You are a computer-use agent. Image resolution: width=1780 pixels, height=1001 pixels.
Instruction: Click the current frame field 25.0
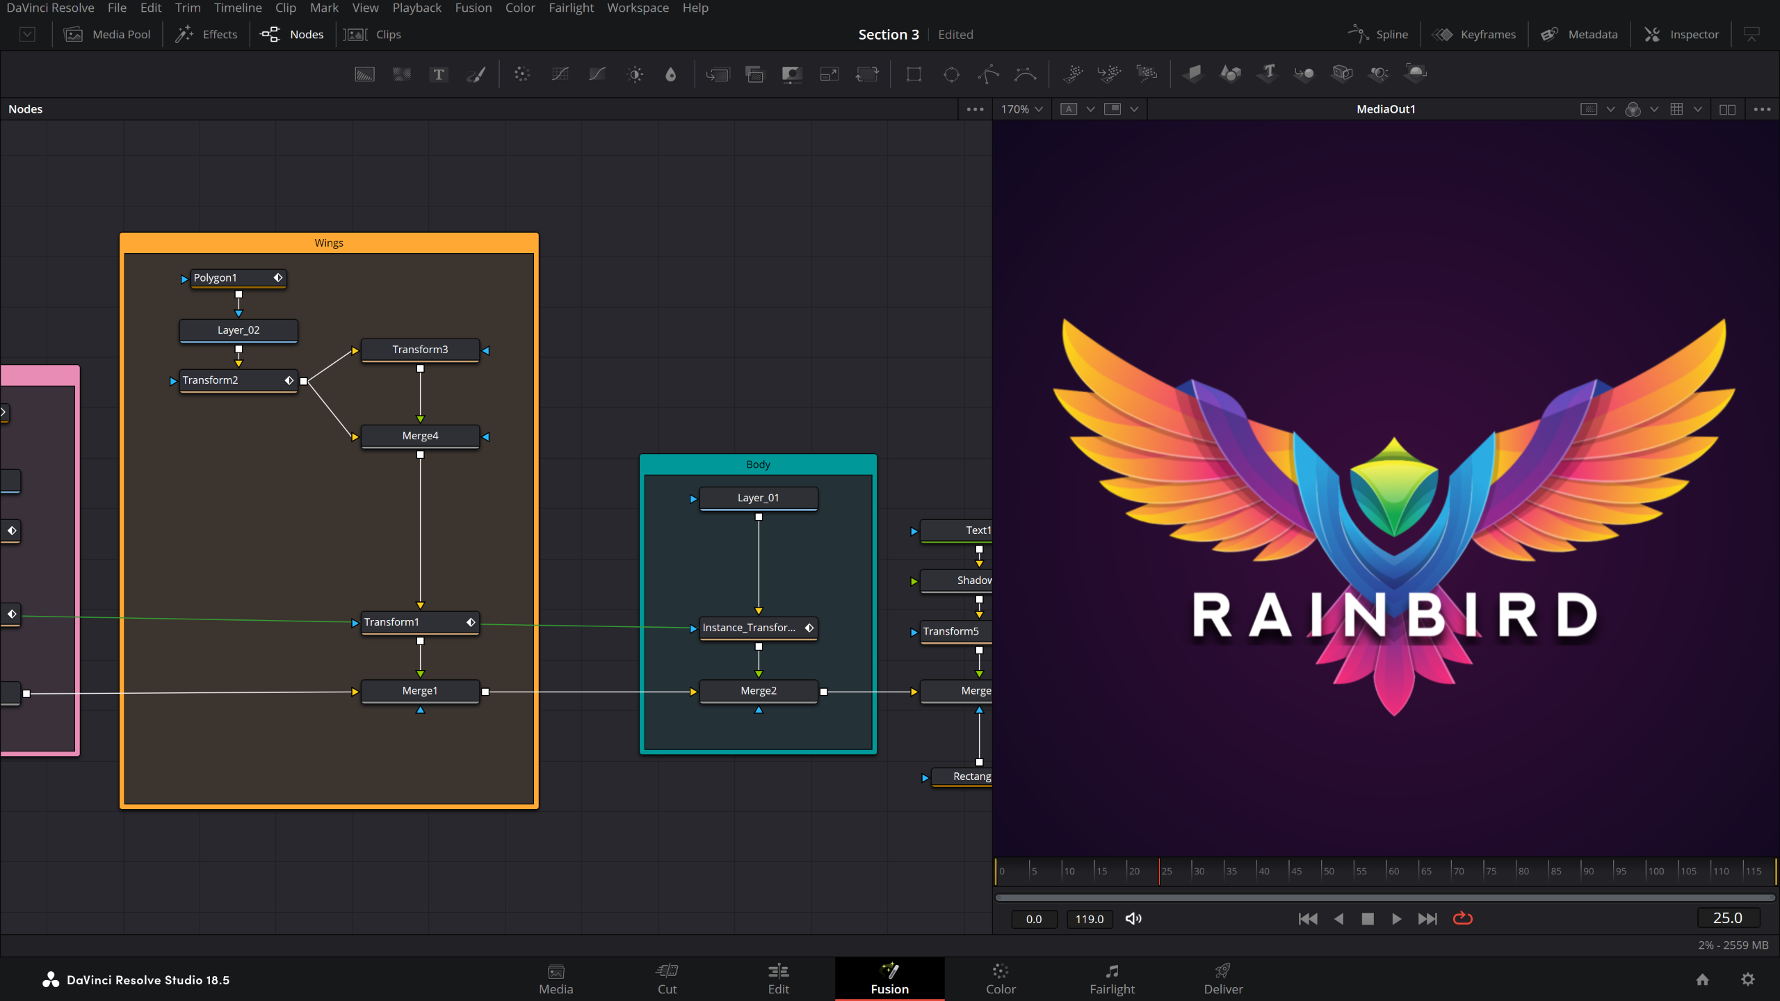pos(1728,918)
